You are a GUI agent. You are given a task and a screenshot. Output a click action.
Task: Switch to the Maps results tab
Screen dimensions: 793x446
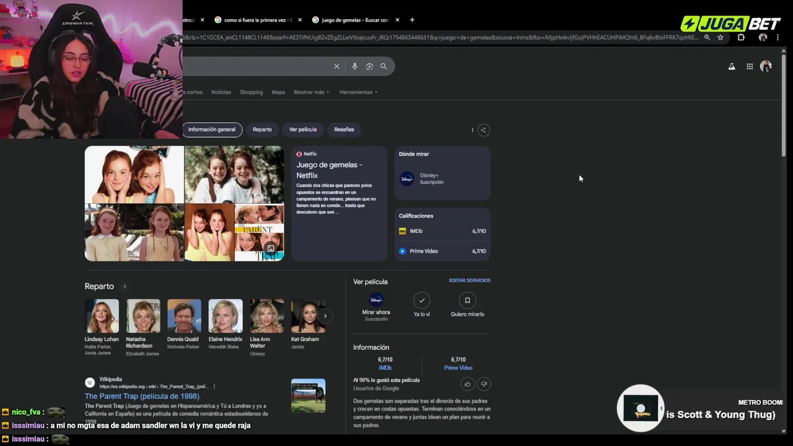pyautogui.click(x=278, y=92)
